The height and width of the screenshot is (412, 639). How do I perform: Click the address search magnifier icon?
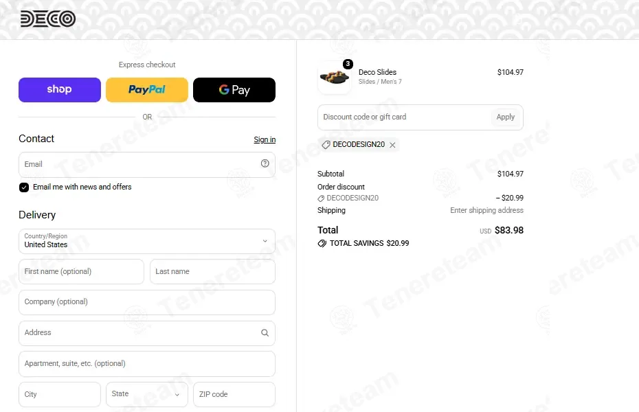pos(265,332)
